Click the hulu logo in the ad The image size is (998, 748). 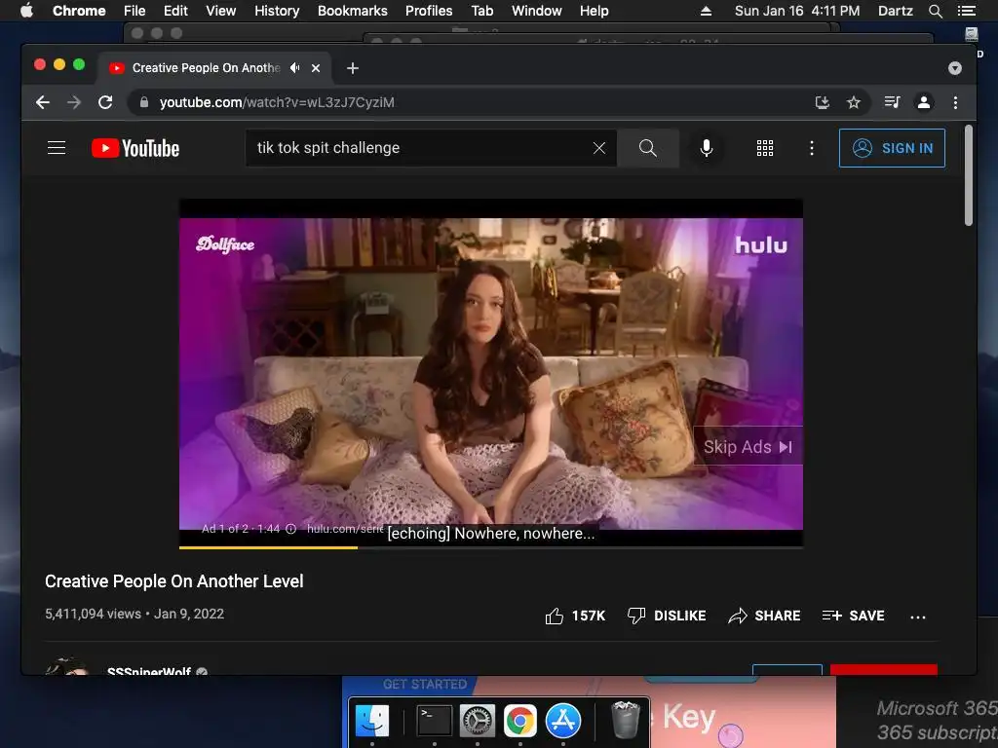761,244
